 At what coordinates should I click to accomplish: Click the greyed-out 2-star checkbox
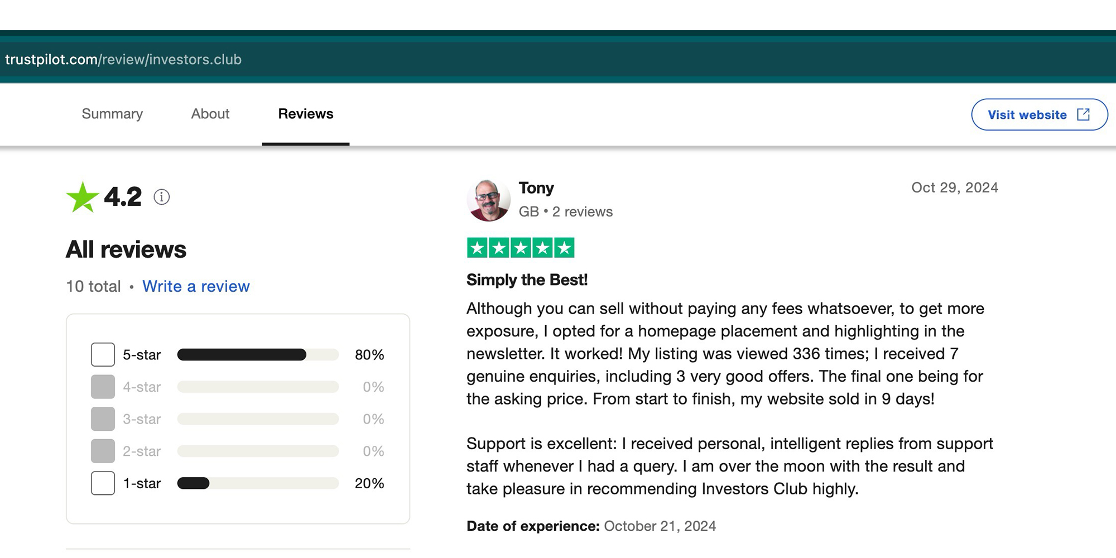point(103,451)
